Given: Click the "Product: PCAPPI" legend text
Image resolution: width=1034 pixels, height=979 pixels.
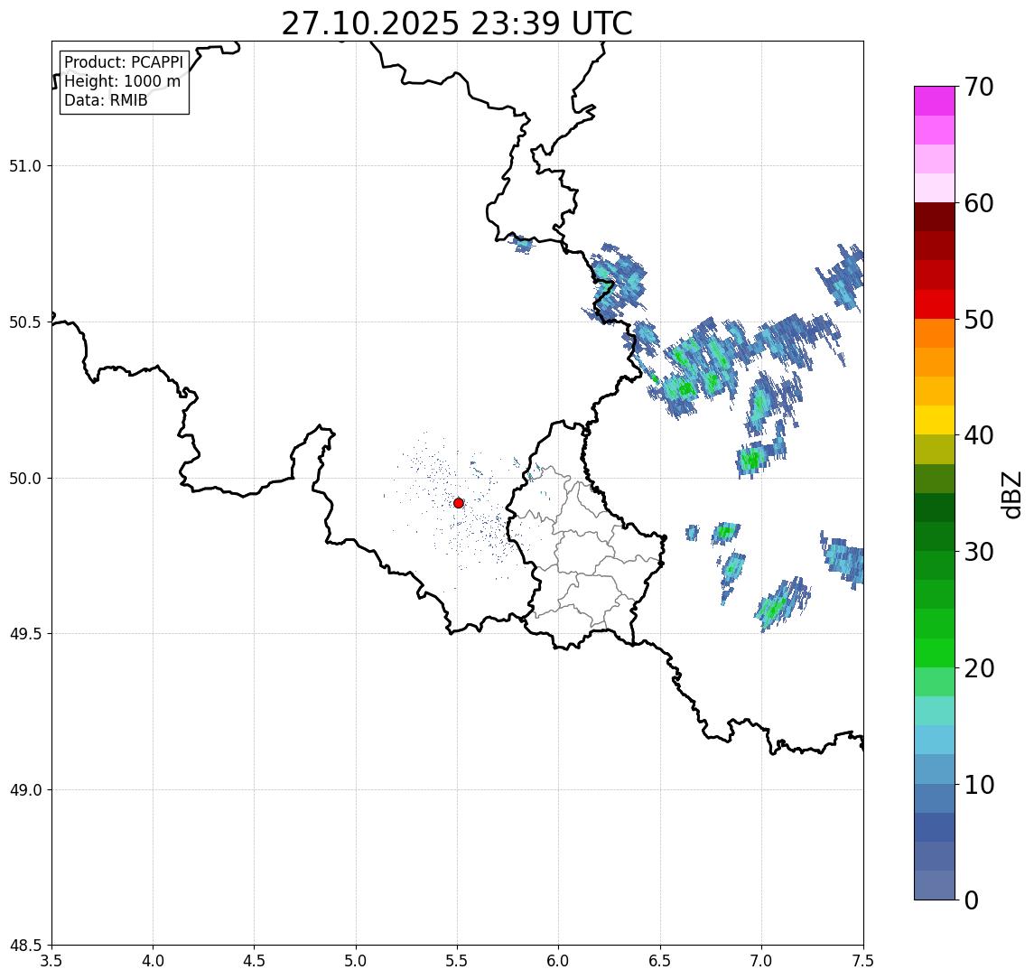Looking at the screenshot, I should click(x=124, y=62).
